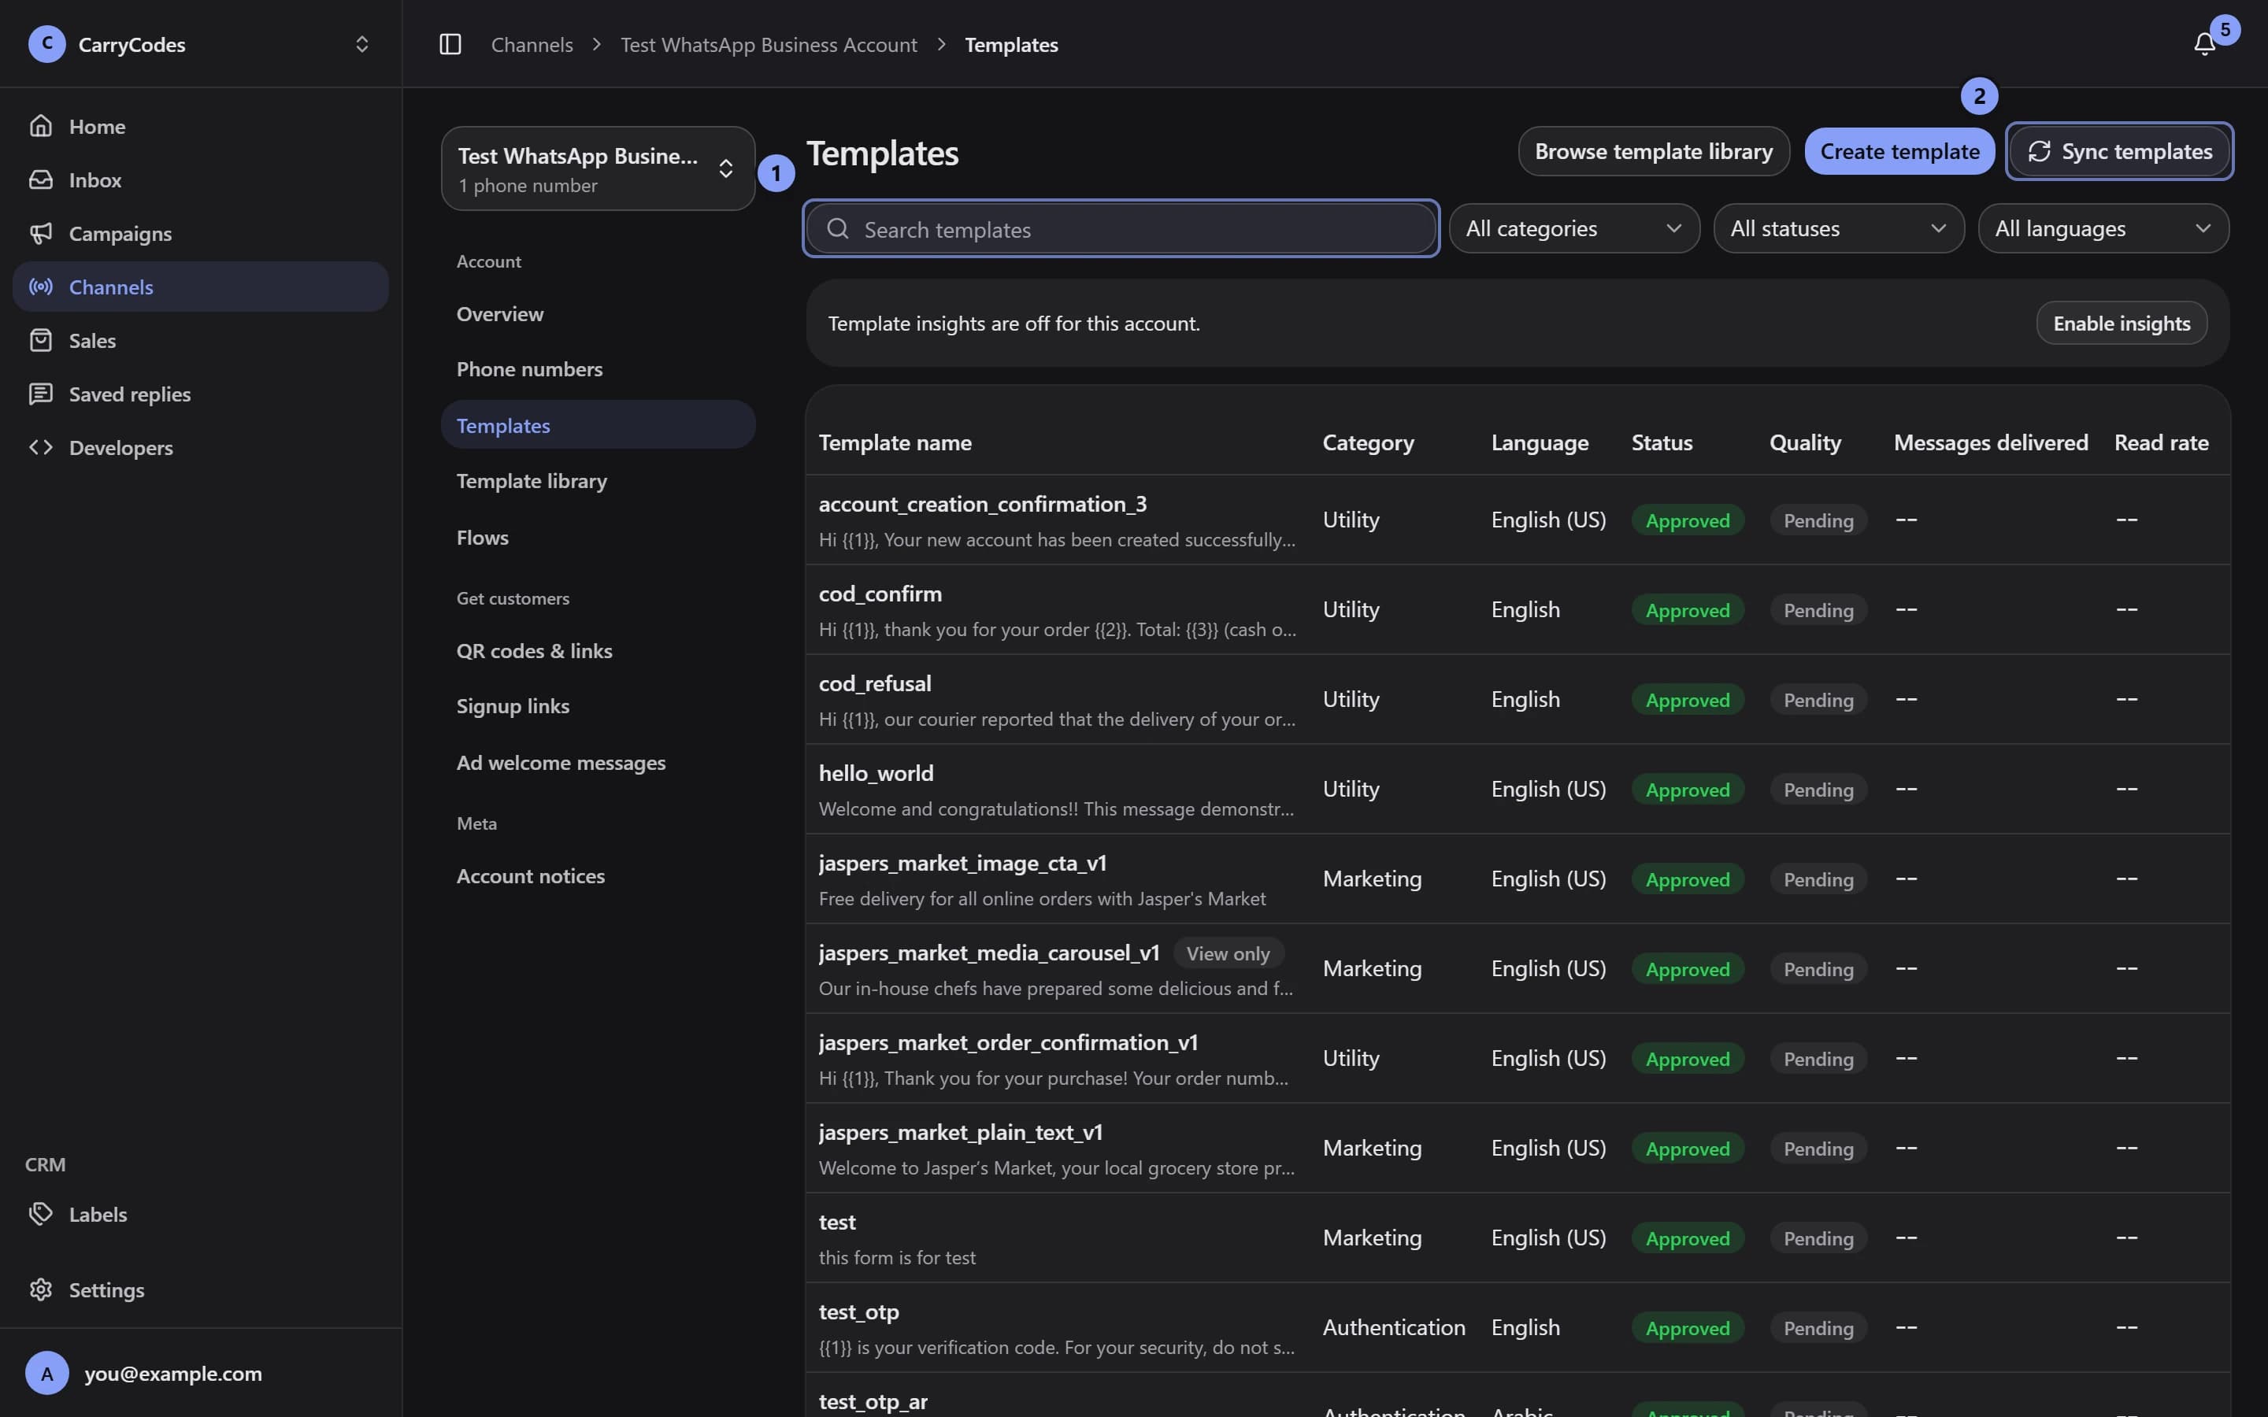Open the All categories filter

point(1574,228)
